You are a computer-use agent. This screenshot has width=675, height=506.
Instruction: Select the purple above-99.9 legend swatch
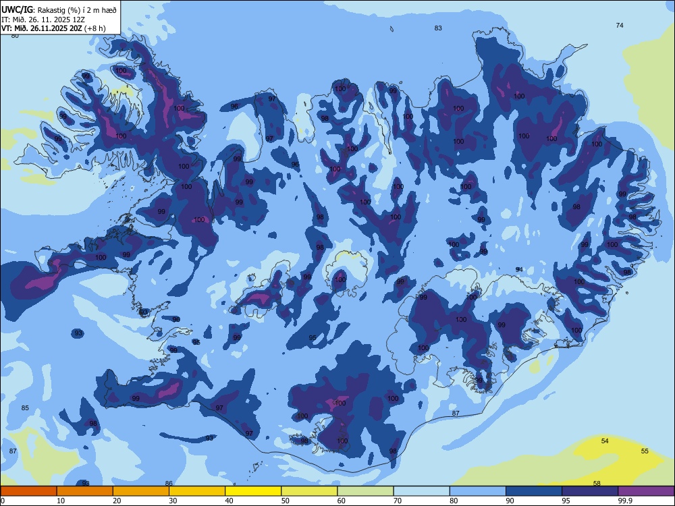(646, 491)
